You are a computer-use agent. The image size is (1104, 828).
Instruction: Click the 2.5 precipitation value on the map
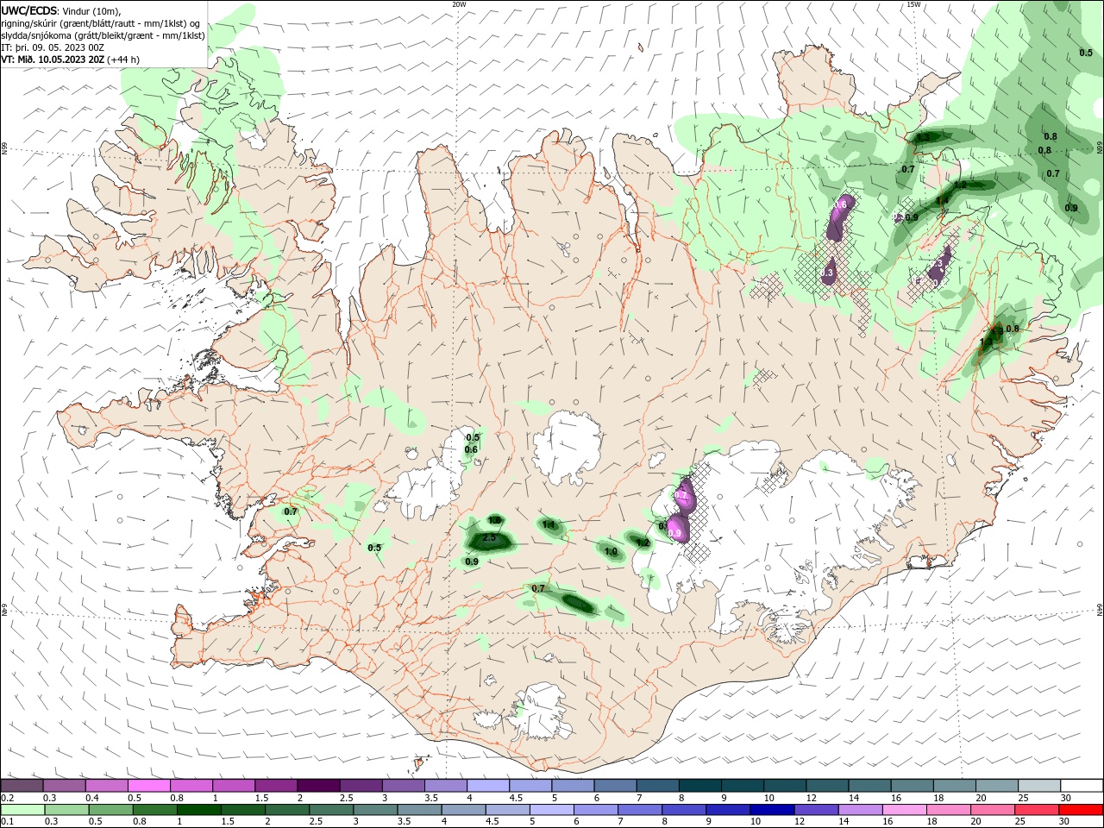489,538
